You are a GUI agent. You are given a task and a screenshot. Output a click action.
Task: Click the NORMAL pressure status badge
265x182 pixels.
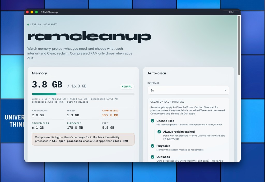tap(127, 87)
